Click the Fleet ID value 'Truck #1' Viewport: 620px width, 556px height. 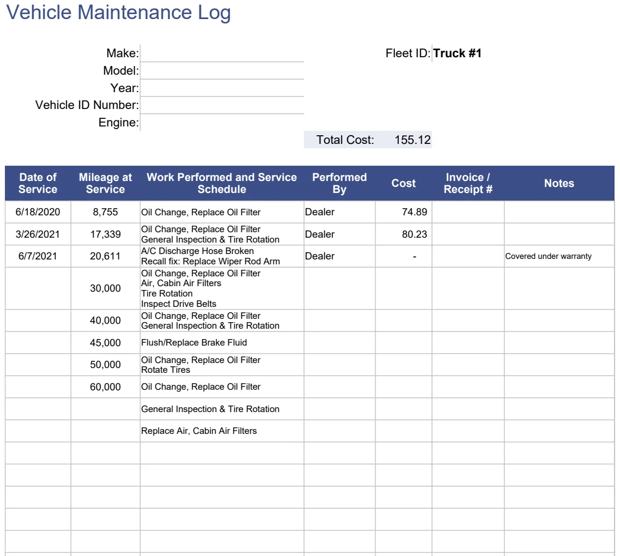point(457,53)
